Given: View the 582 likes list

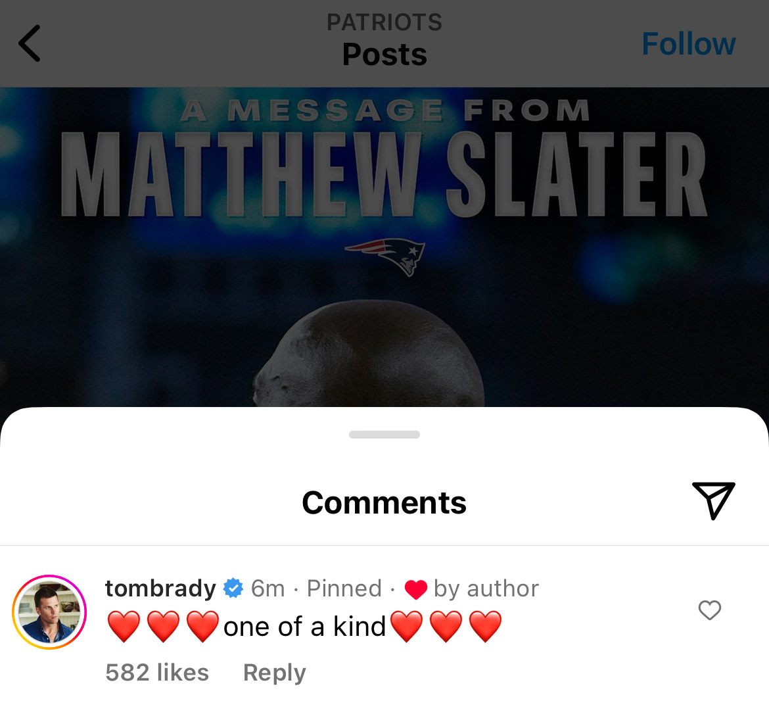Looking at the screenshot, I should click(x=157, y=672).
